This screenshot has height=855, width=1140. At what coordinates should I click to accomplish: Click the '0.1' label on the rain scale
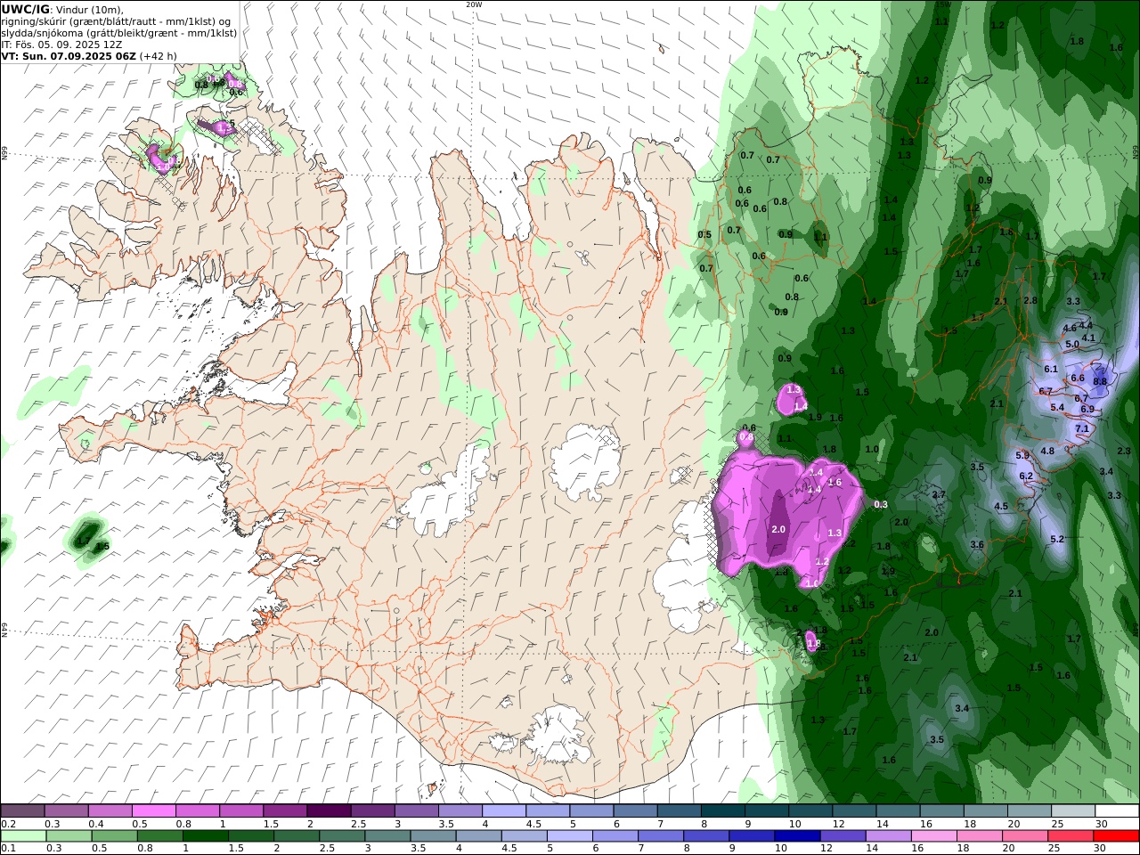[8, 848]
